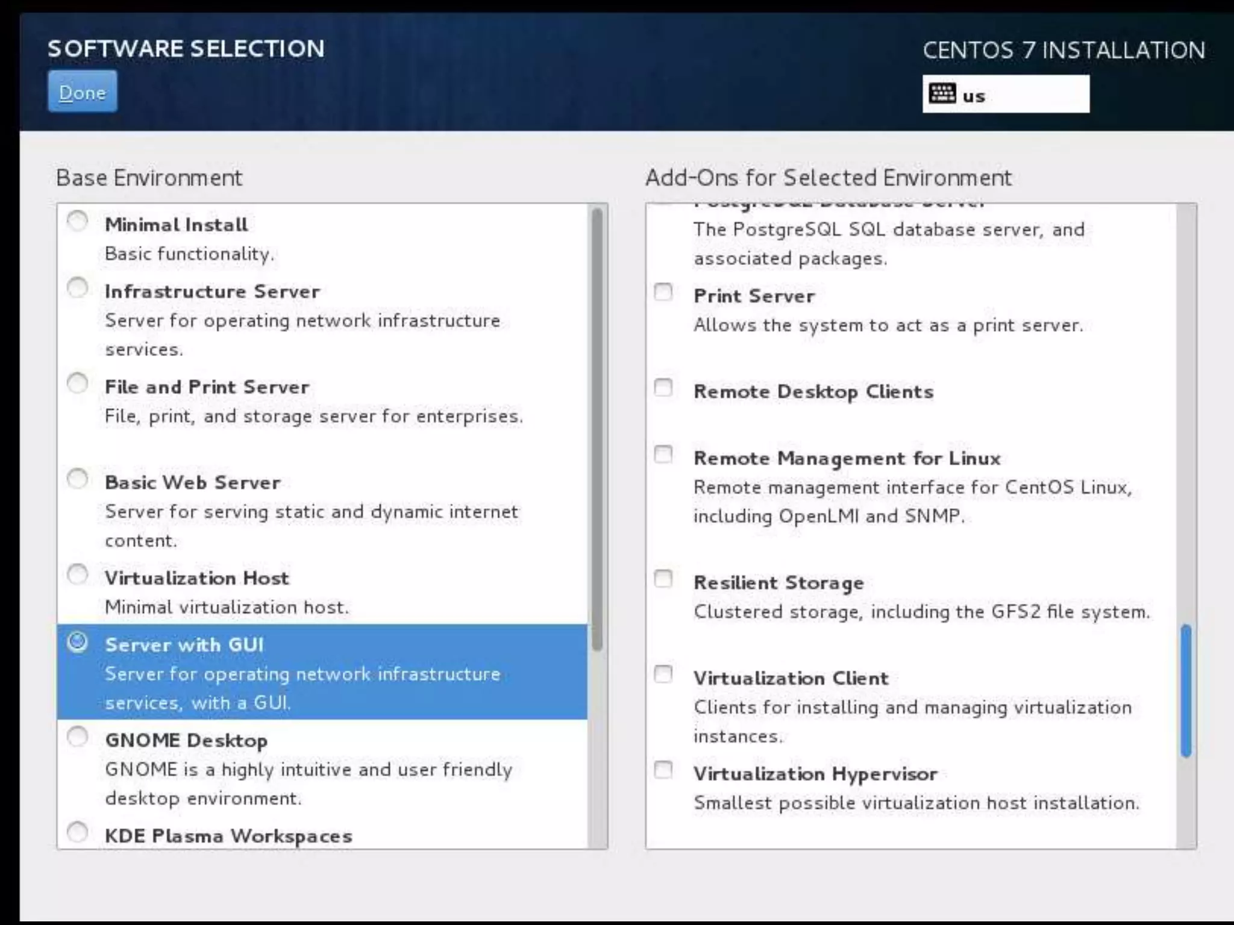Enable the Print Server add-on

663,292
